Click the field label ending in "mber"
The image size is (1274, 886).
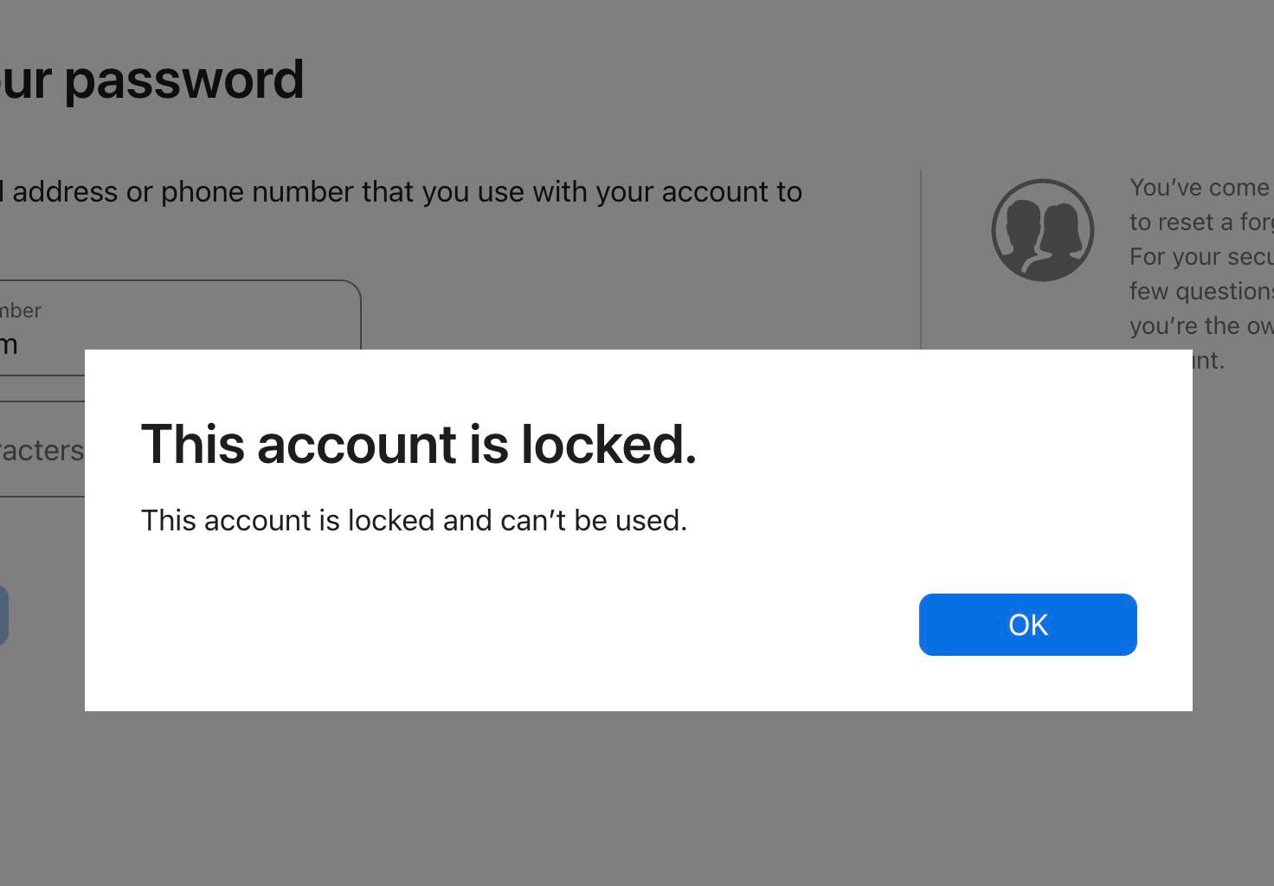pyautogui.click(x=21, y=311)
